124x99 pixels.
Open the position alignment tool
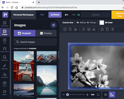[x=83, y=29]
